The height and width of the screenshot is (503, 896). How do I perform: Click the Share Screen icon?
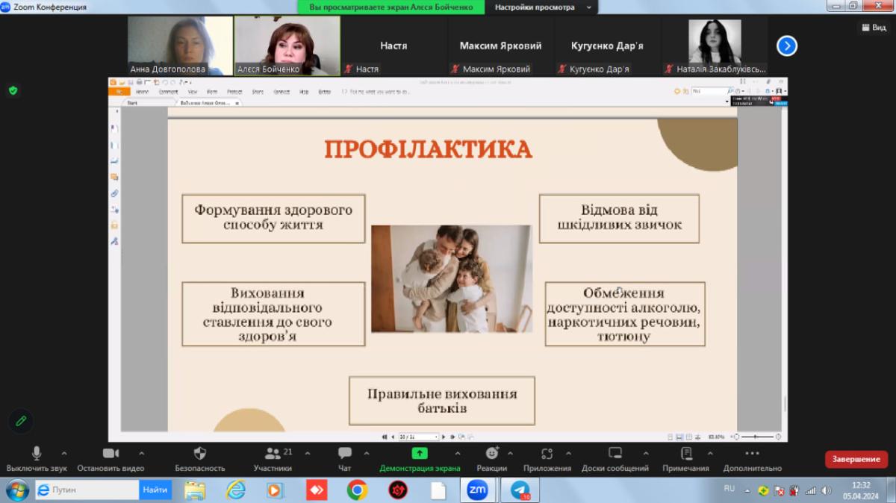[x=420, y=454]
